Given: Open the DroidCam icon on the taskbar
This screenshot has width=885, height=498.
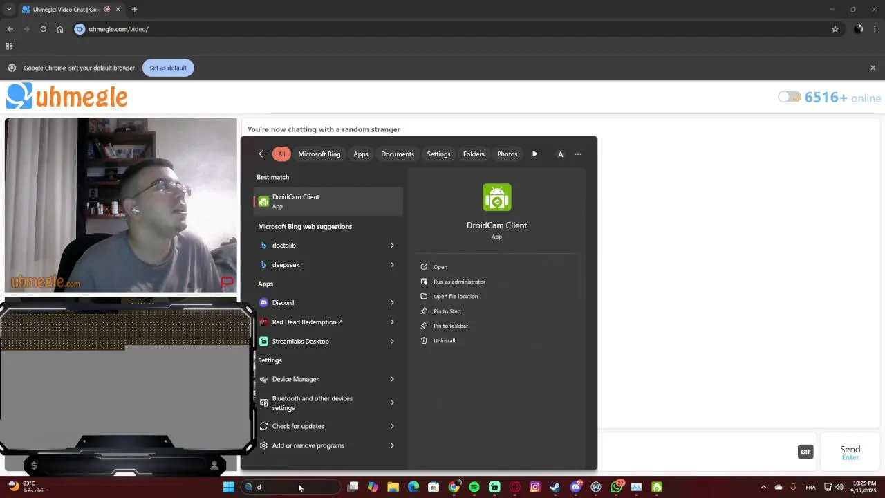Looking at the screenshot, I should coord(657,487).
